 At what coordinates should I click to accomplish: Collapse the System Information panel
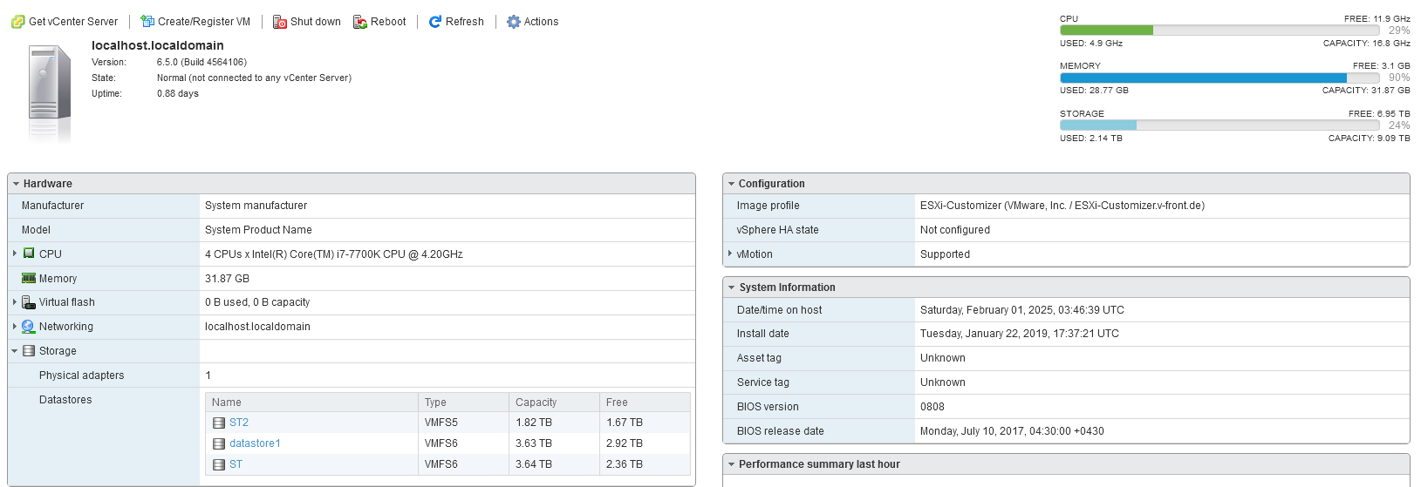tap(731, 287)
